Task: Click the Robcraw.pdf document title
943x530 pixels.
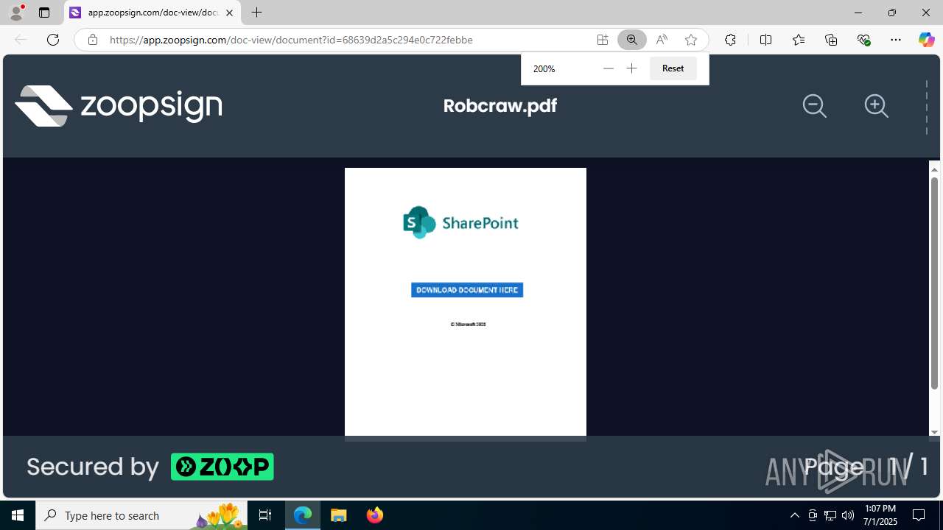Action: pyautogui.click(x=500, y=106)
